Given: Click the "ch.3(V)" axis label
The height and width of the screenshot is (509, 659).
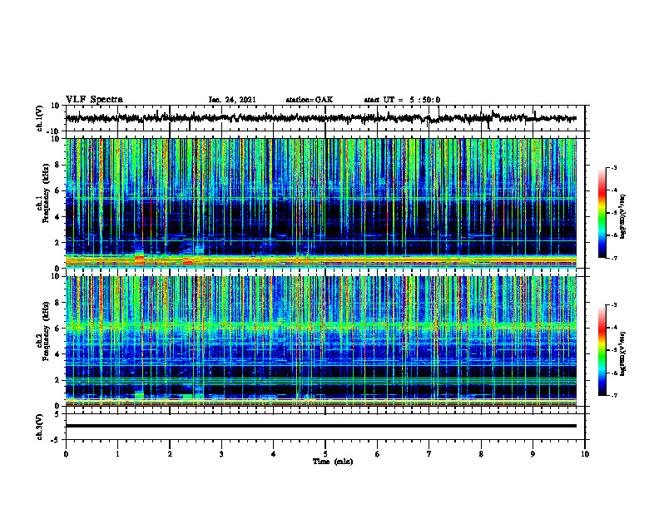Looking at the screenshot, I should [39, 427].
